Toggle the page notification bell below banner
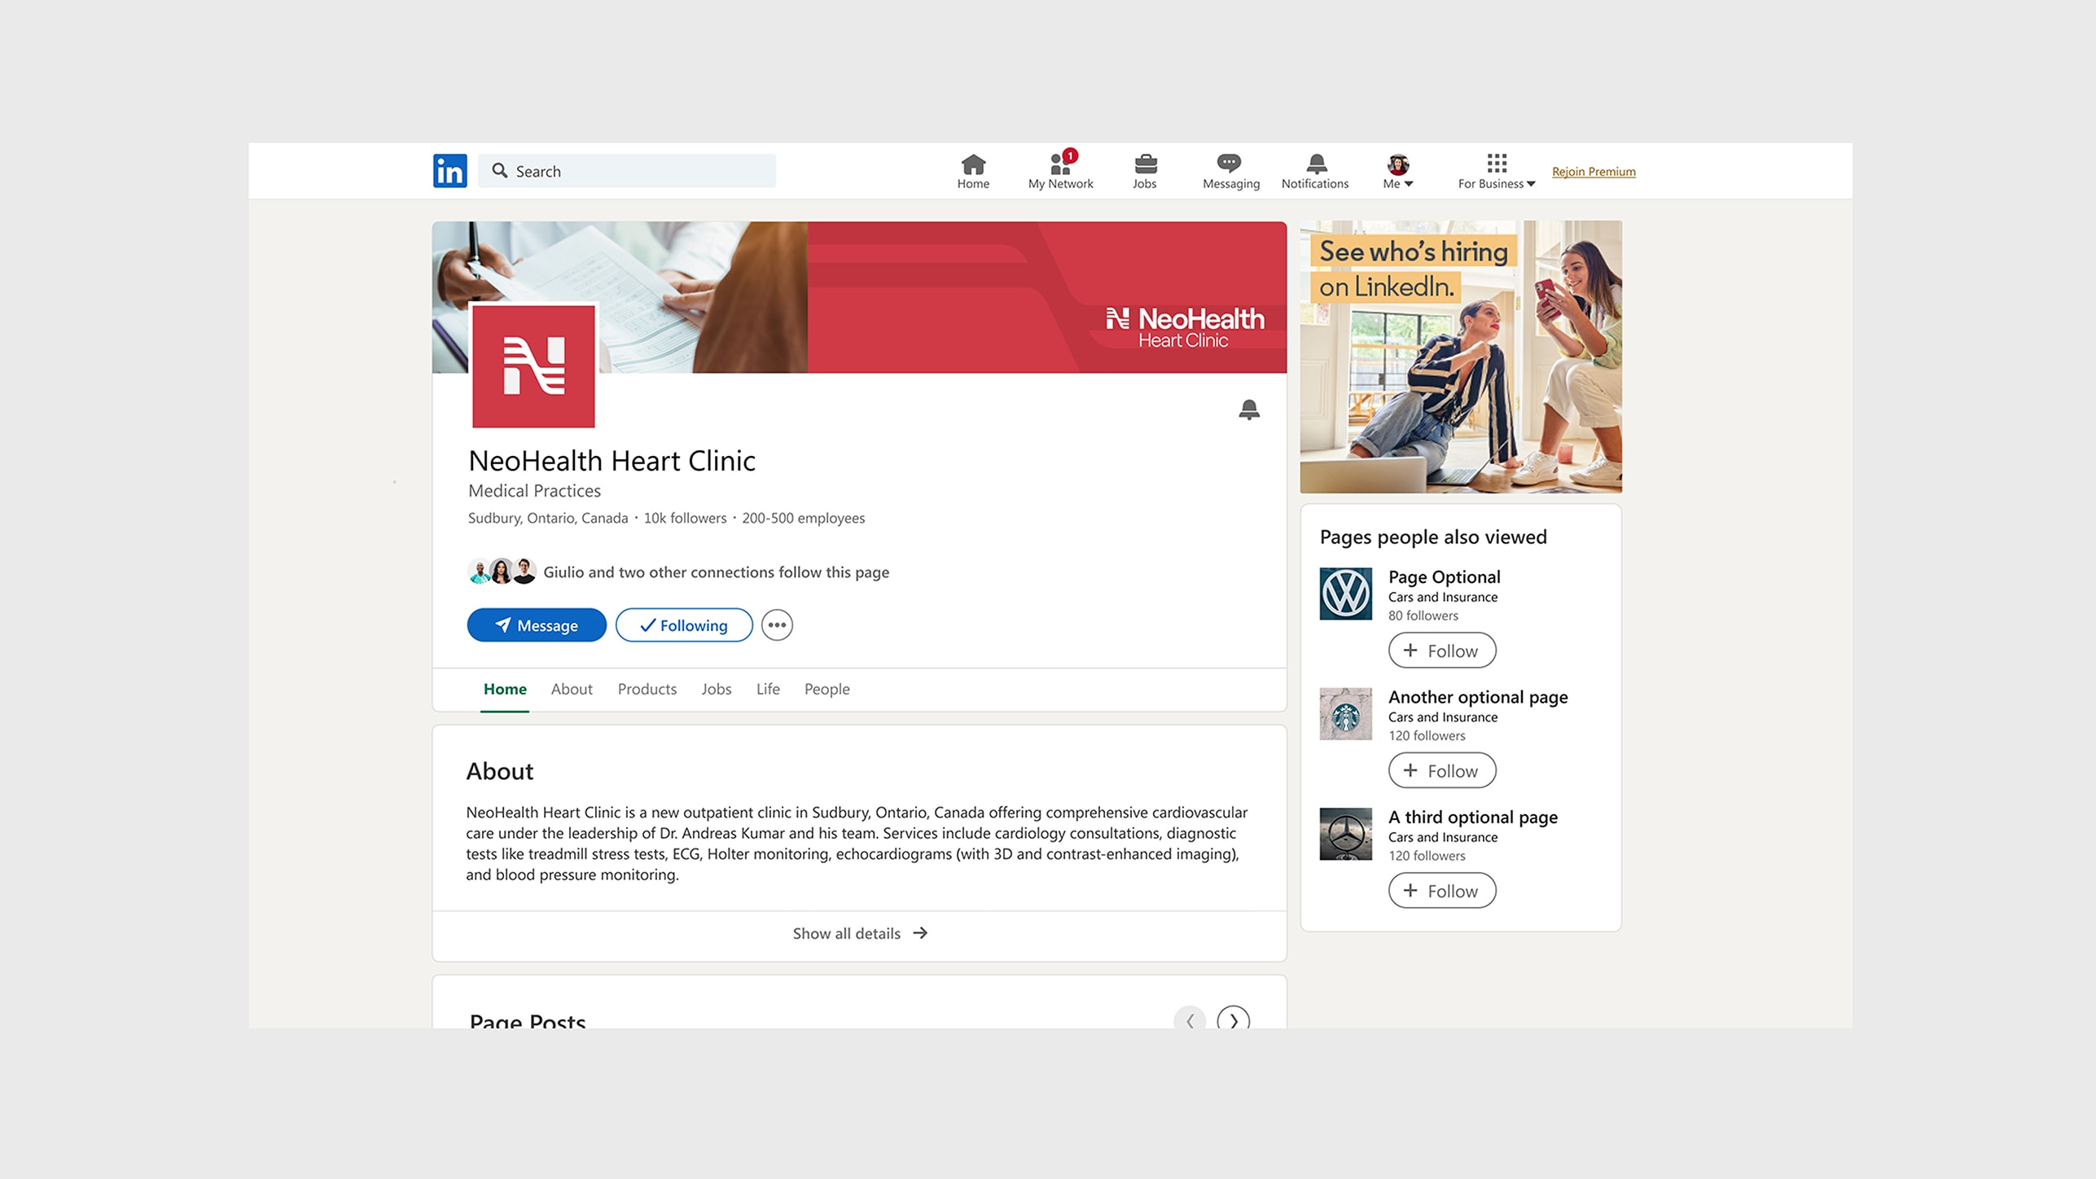The width and height of the screenshot is (2096, 1179). point(1248,410)
